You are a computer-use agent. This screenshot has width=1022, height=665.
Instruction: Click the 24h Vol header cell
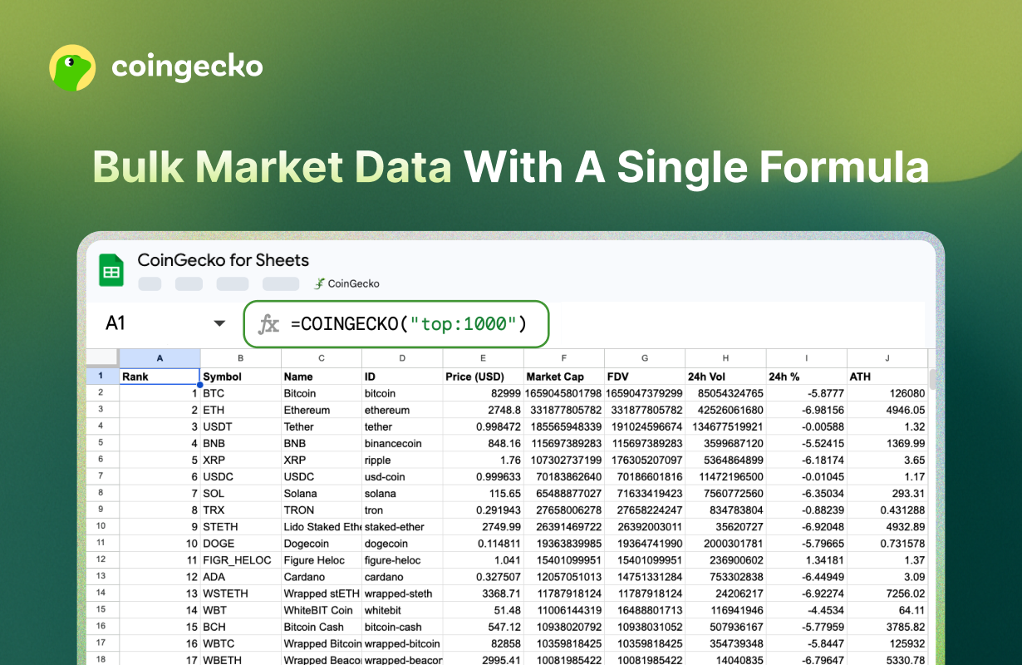725,377
